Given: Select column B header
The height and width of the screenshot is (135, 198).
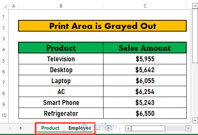Looking at the screenshot, I should click(x=61, y=6).
